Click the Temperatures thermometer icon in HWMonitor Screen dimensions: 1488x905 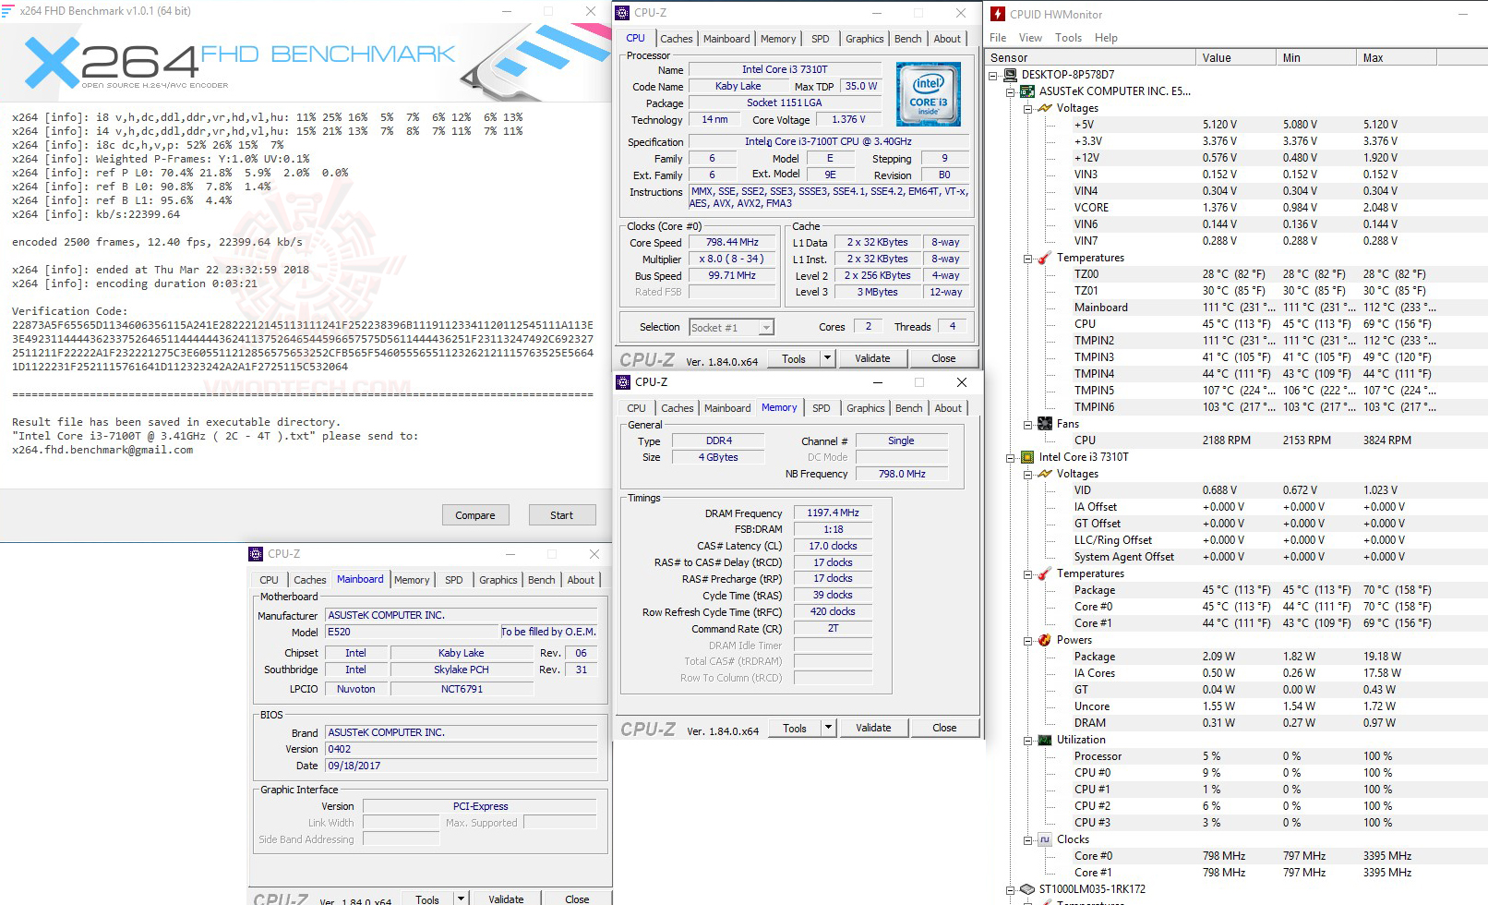(x=1044, y=258)
